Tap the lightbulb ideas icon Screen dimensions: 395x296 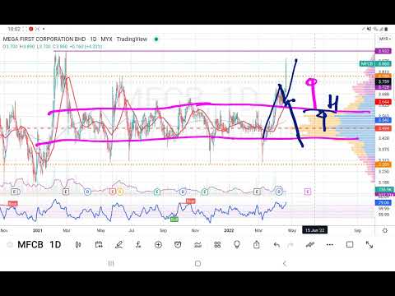(x=237, y=244)
